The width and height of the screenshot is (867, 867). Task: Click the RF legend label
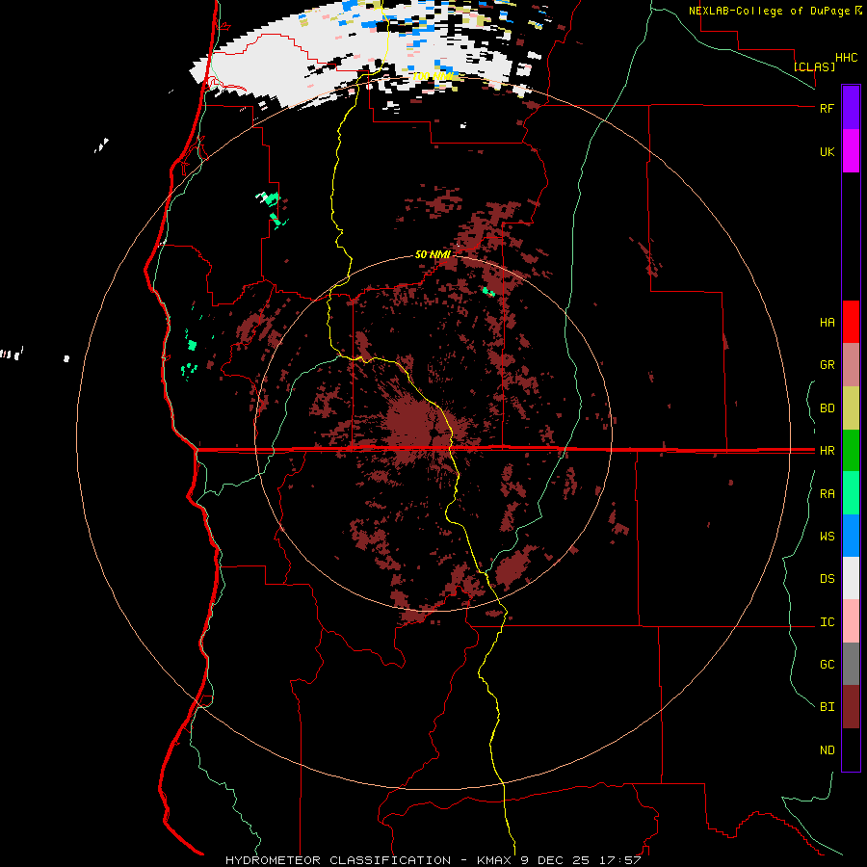point(827,108)
